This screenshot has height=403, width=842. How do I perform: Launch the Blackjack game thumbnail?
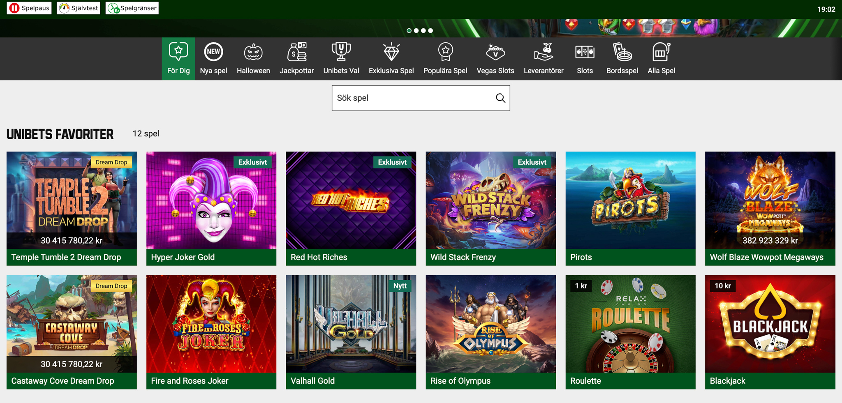(x=770, y=324)
